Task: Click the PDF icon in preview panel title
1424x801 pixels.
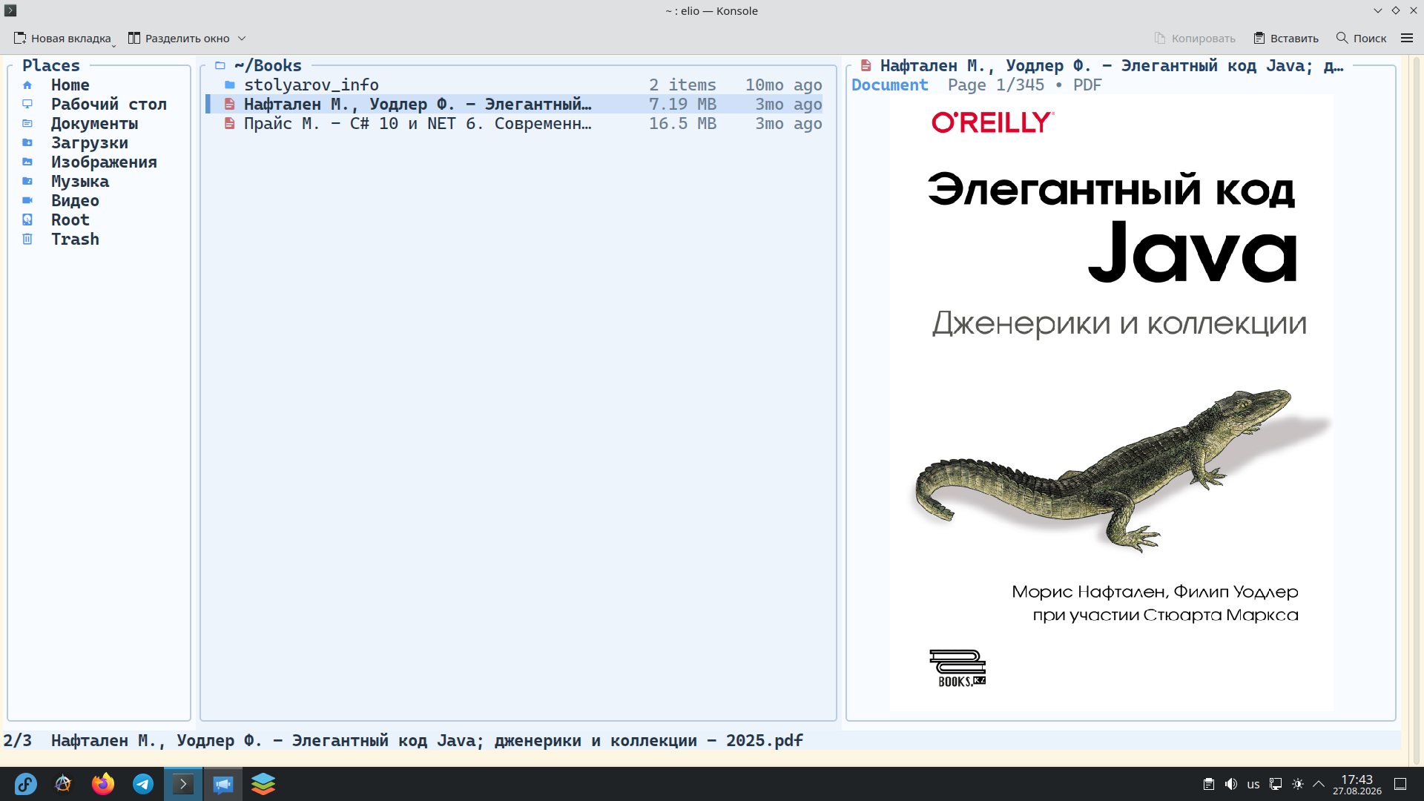Action: 866,66
